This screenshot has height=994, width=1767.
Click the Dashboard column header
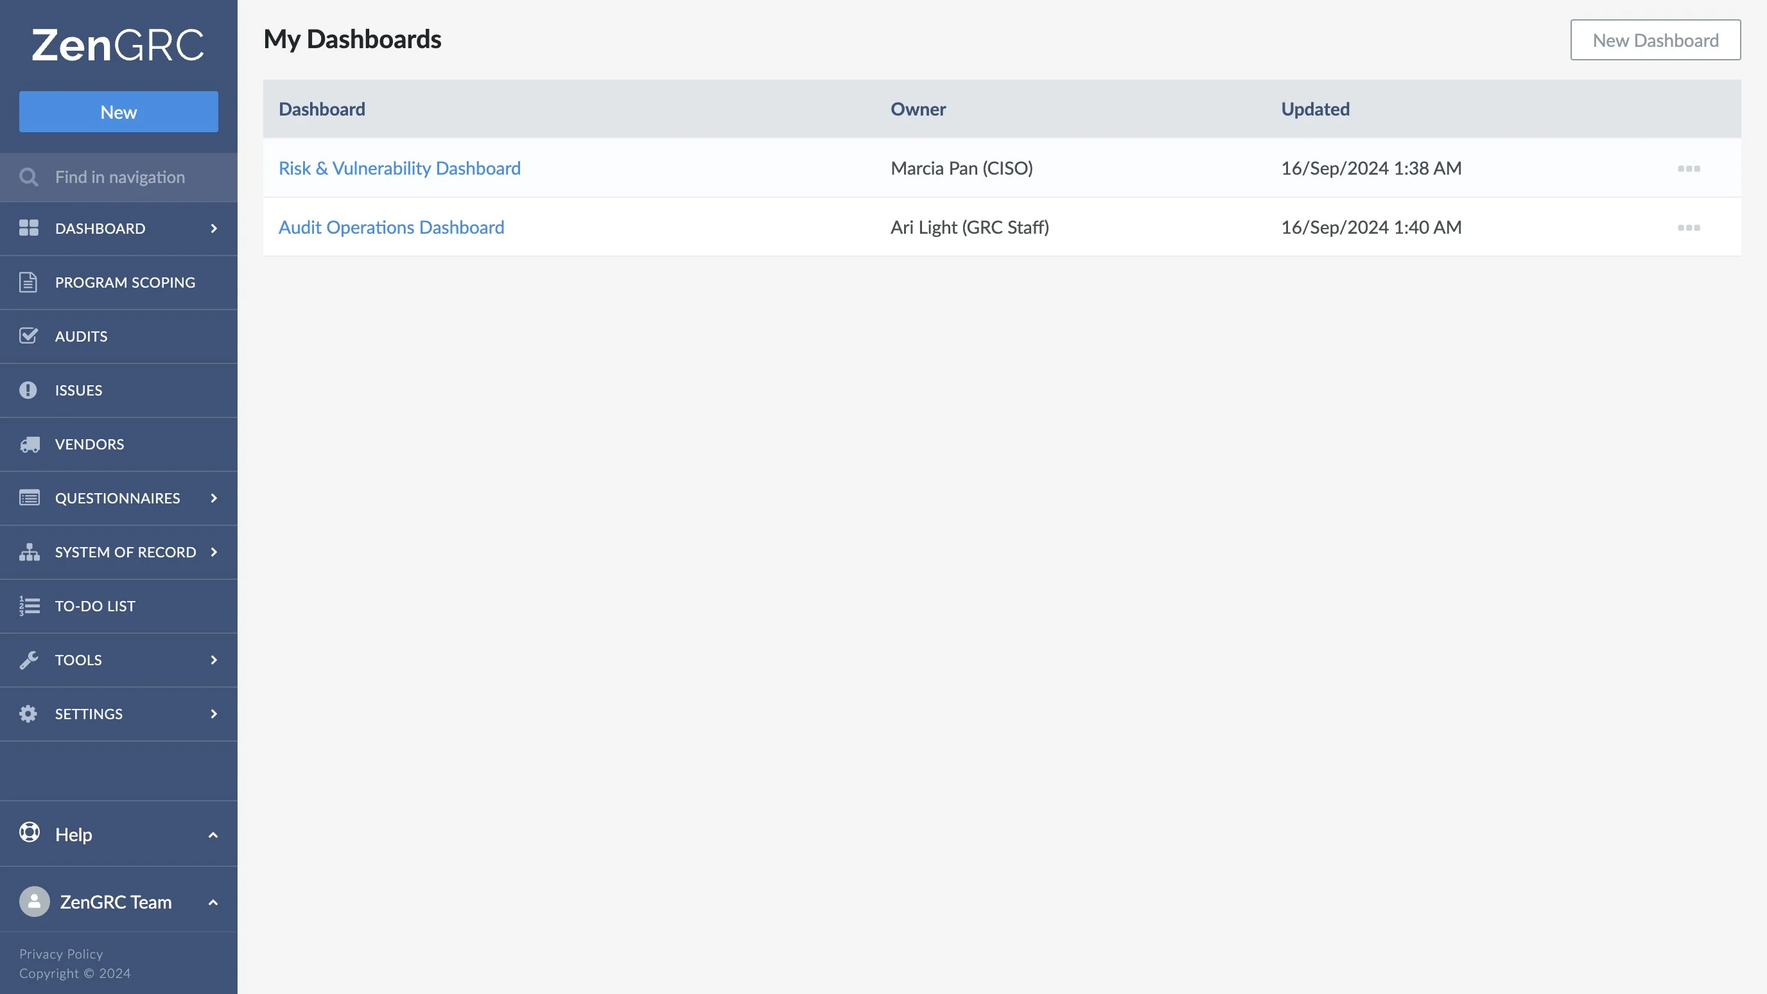pos(322,109)
